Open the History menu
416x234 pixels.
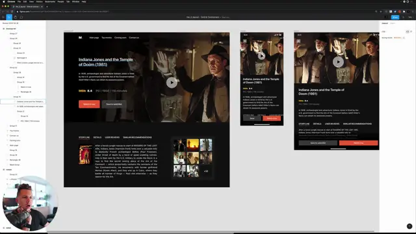[39, 1]
